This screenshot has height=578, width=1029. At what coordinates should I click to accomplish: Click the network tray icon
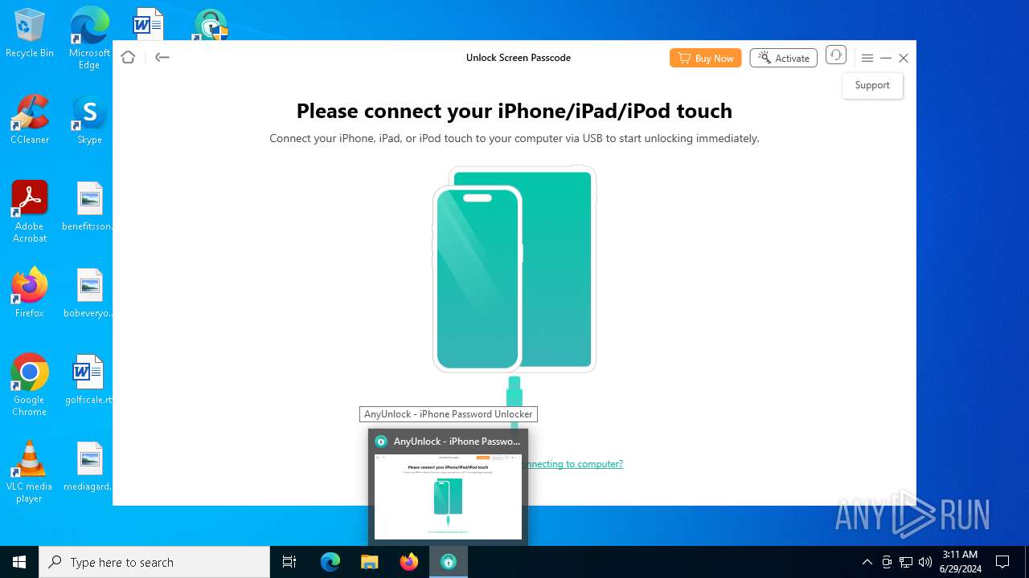click(x=906, y=562)
